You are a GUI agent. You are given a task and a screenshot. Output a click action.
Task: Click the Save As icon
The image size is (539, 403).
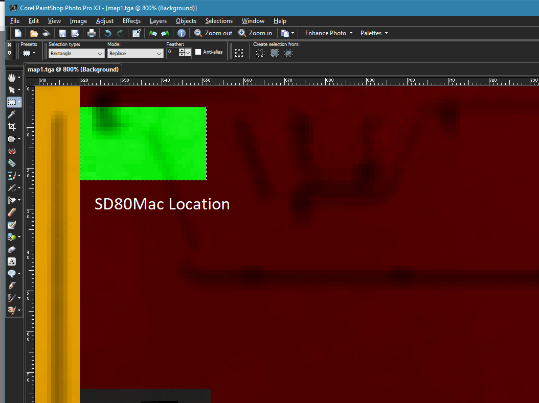pyautogui.click(x=75, y=33)
